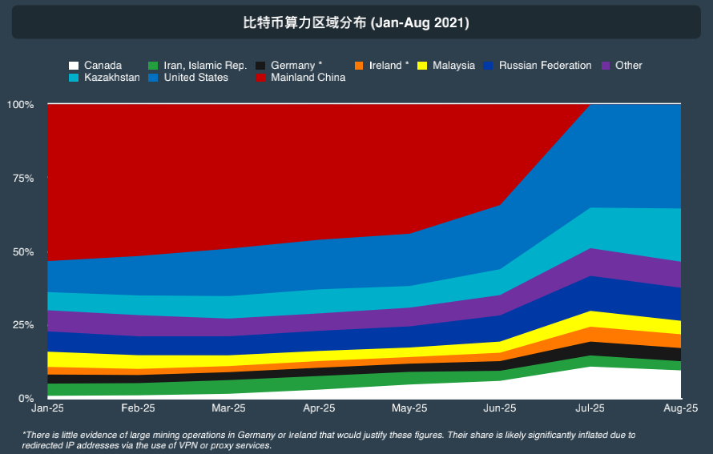The height and width of the screenshot is (454, 713).
Task: Click the orange Ireland legend swatch
Action: coord(359,66)
